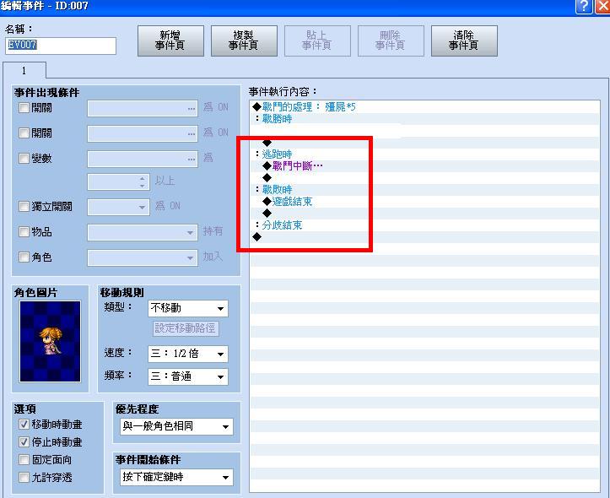Click the 變數 value stepper arrows
This screenshot has width=610, height=498.
pos(143,182)
